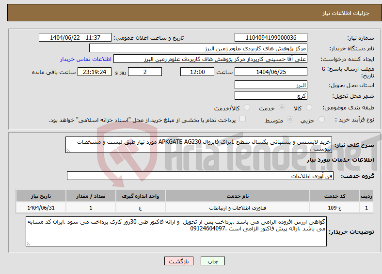Image resolution: width=382 pixels, height=274 pixels.
Task: Select the جزیی purchase type radio
Action: [x=321, y=119]
